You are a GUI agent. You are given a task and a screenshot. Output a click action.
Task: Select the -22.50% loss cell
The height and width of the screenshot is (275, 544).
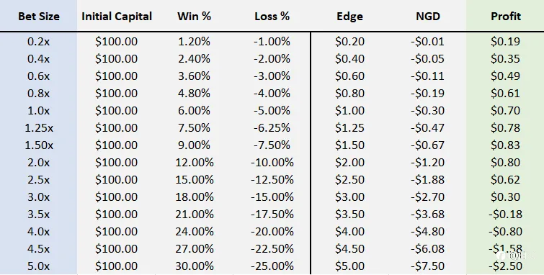(272, 248)
